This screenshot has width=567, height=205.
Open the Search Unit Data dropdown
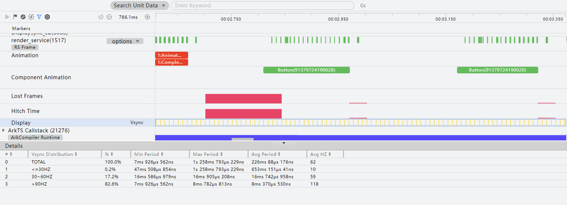click(139, 6)
